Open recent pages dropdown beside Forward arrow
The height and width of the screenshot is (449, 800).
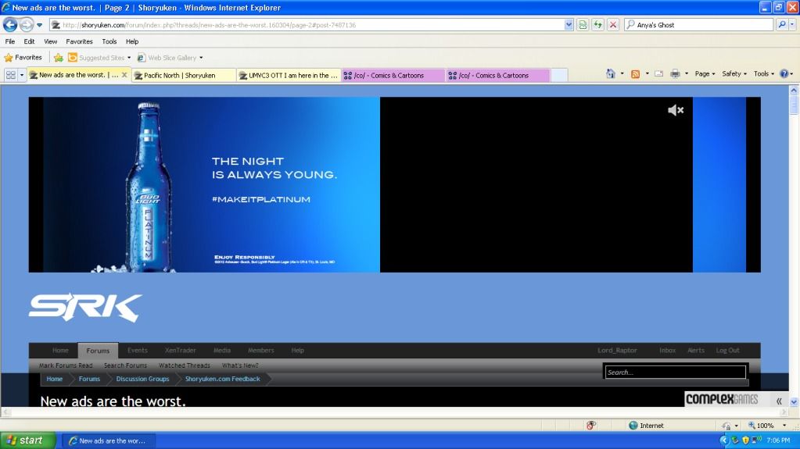(39, 25)
